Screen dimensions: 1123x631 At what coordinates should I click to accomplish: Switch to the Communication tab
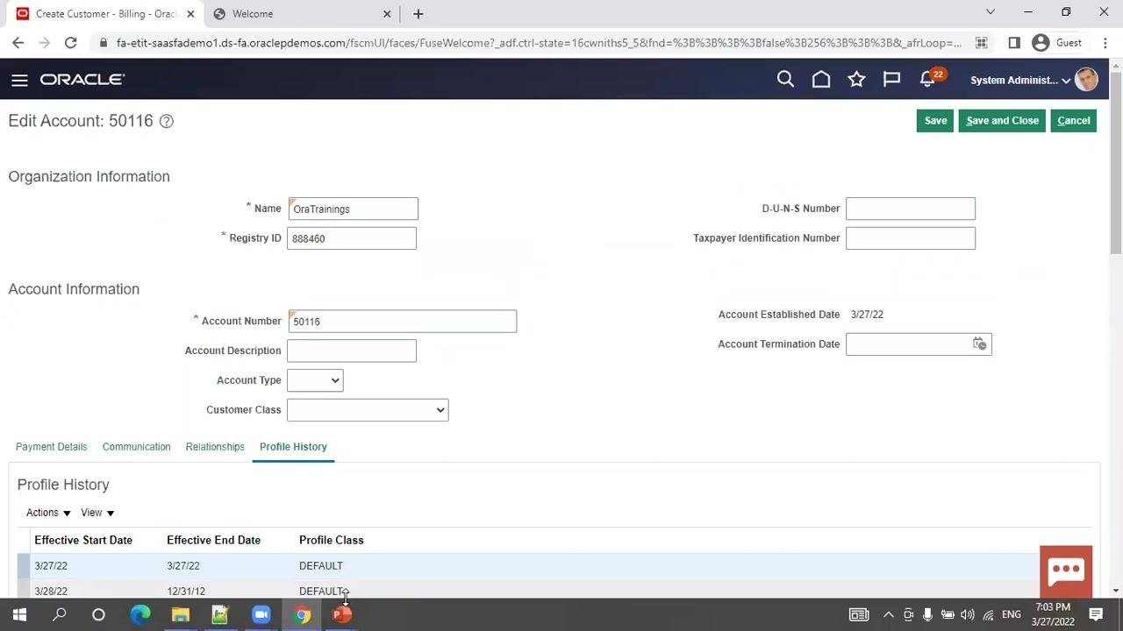tap(137, 447)
